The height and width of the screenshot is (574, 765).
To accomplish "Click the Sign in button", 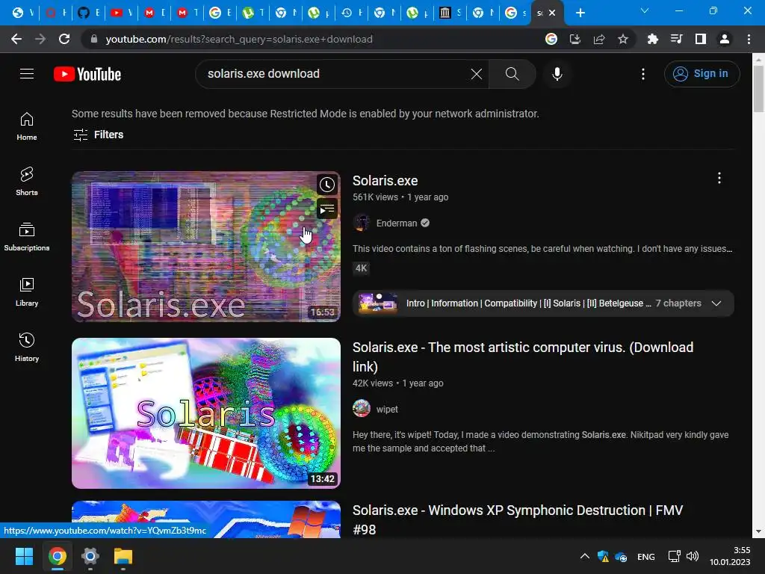I will 701,74.
